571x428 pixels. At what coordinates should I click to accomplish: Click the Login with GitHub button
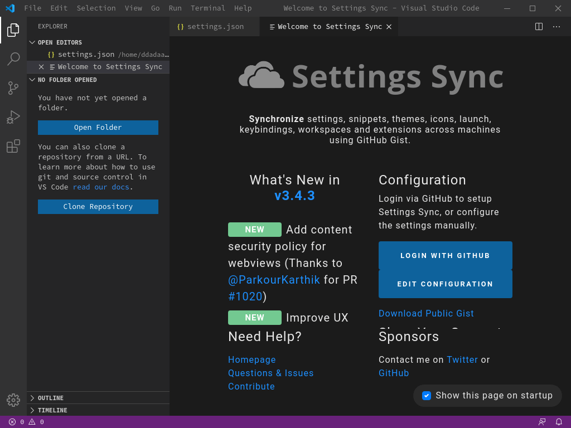[x=445, y=256]
